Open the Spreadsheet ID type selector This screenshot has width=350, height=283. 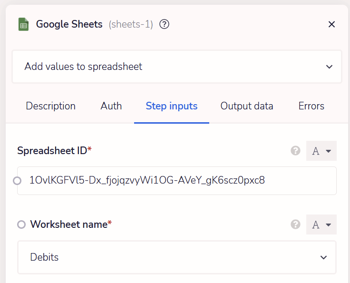(x=321, y=151)
